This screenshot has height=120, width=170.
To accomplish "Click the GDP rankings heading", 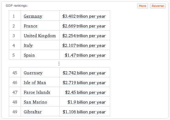I will pos(17,5).
